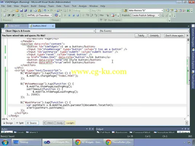Stop debugging with the blue square icon
Image resolution: width=195 pixels, height=146 pixels.
74,15
